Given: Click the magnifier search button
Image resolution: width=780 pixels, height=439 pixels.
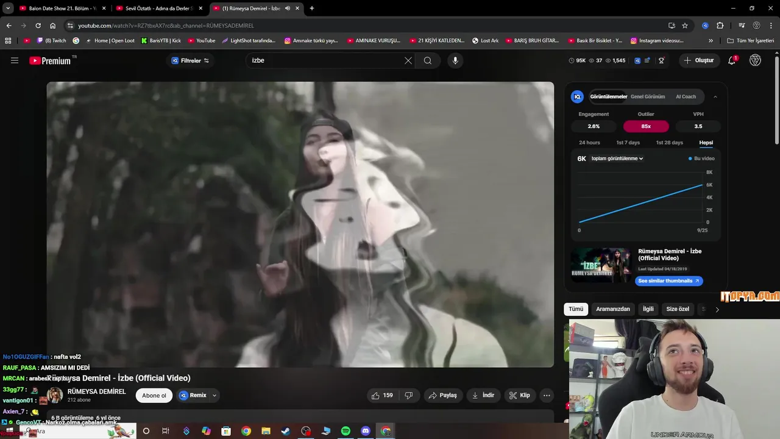Looking at the screenshot, I should pos(428,60).
